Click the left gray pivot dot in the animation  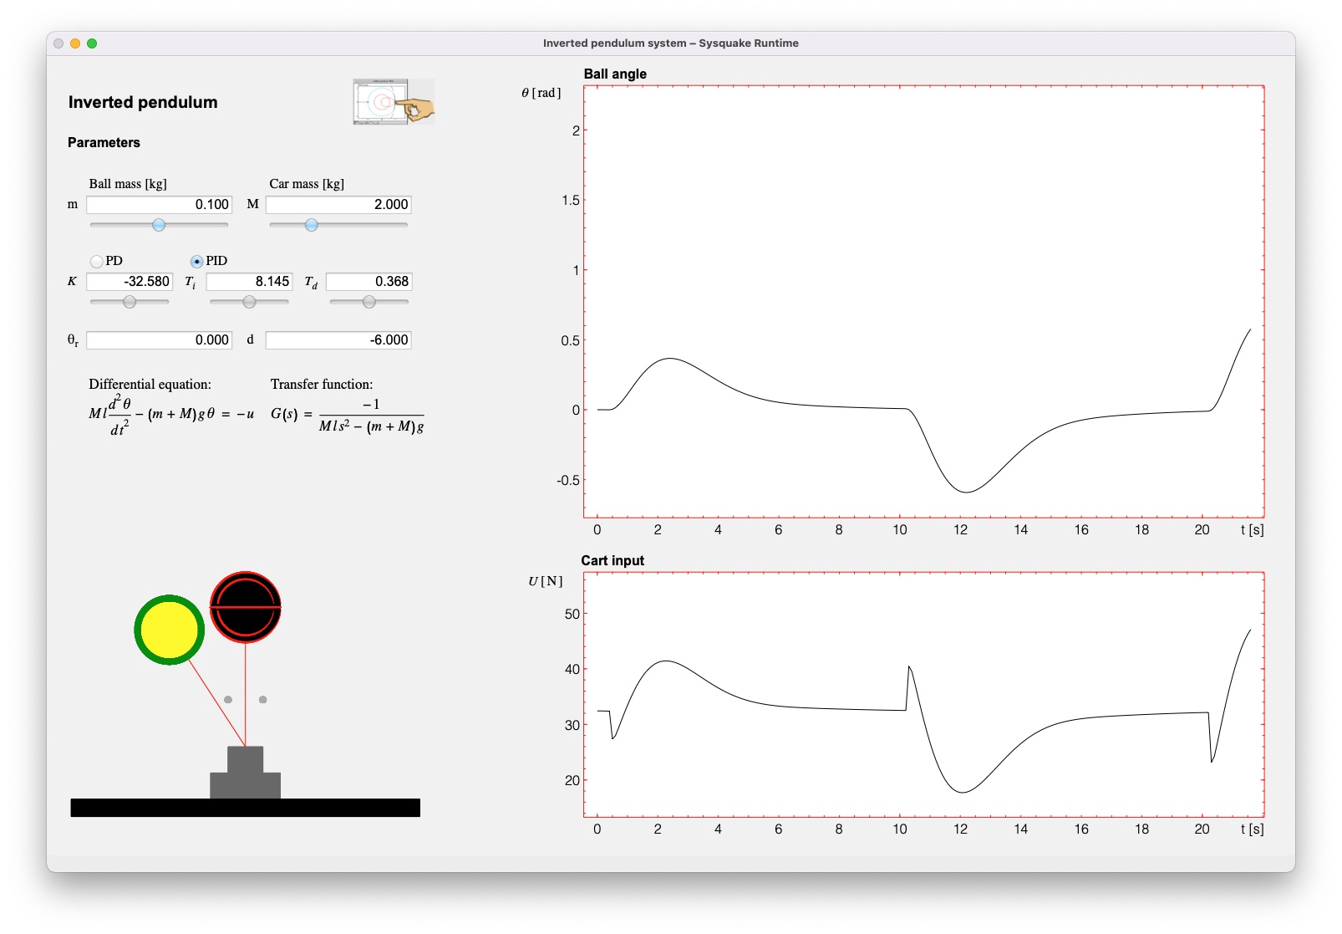(x=228, y=698)
